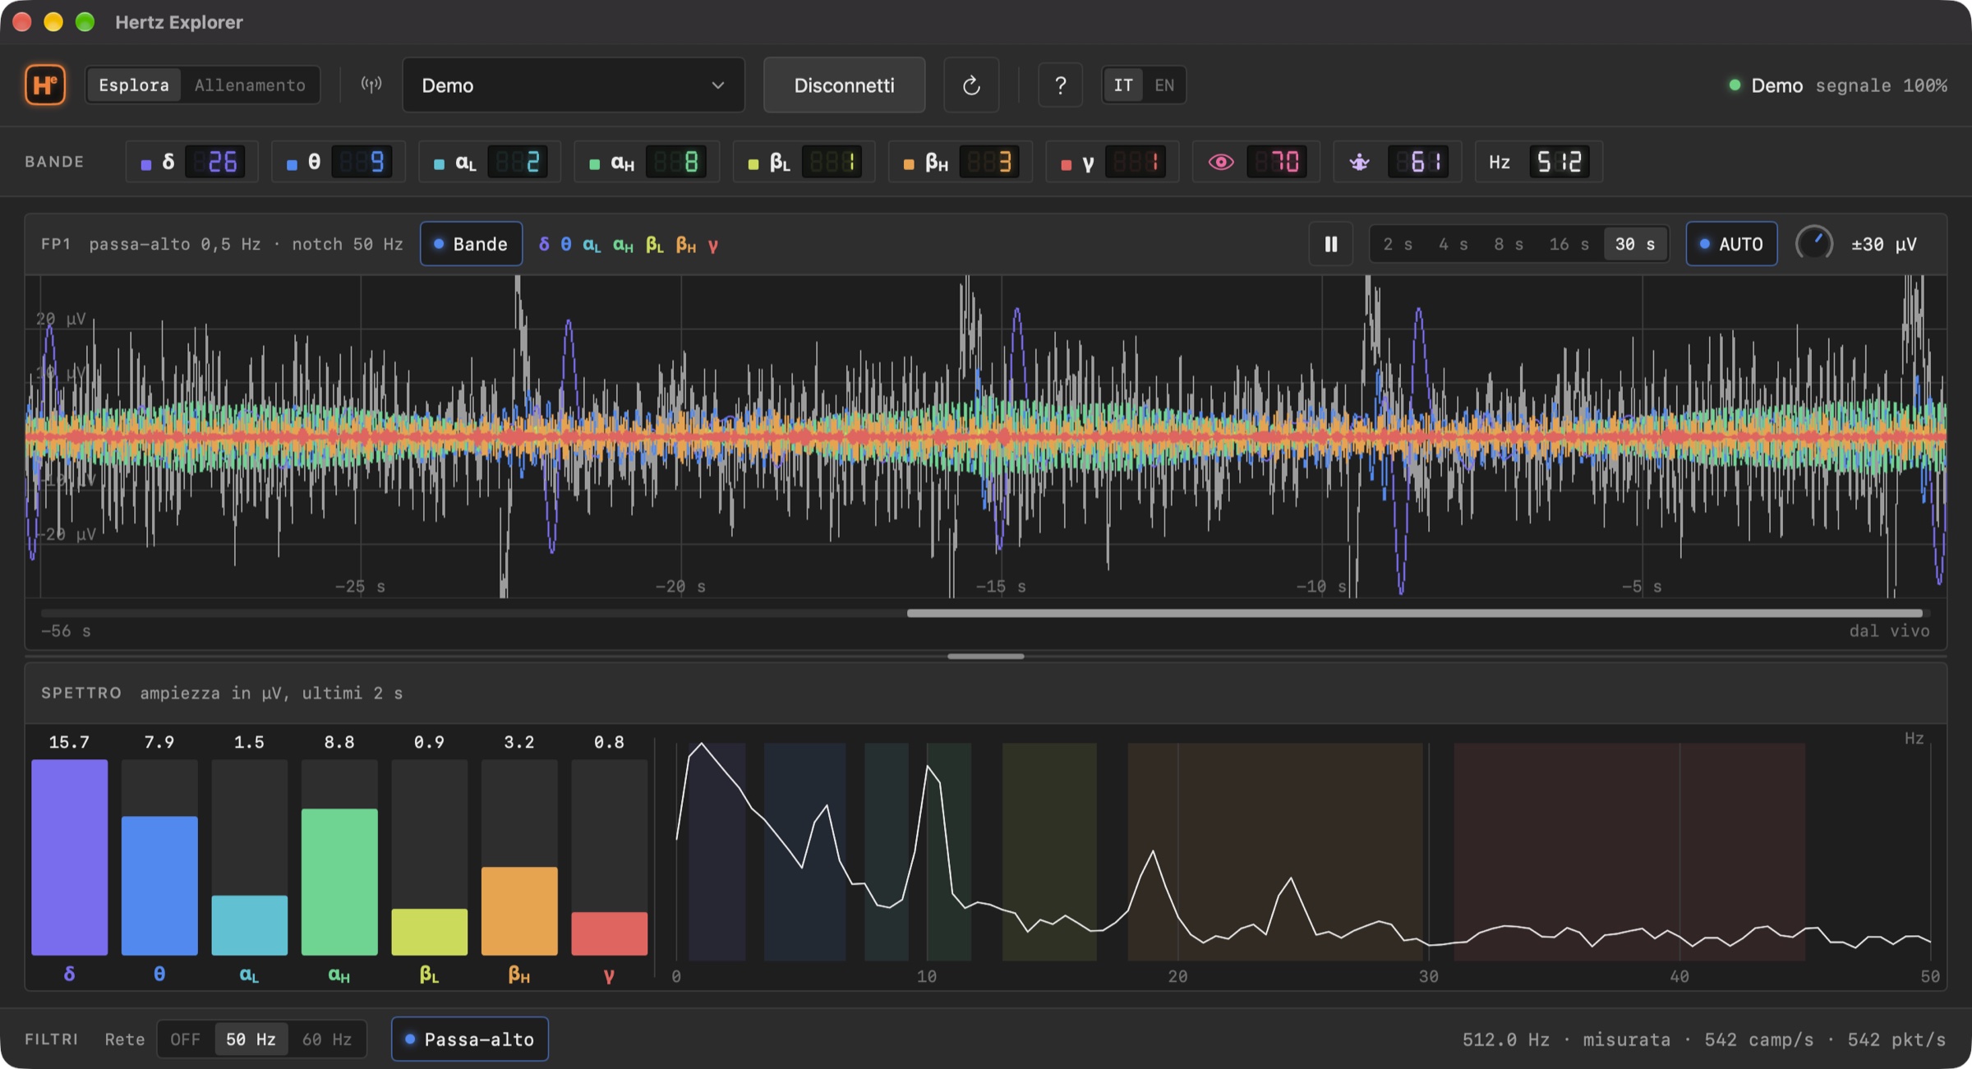1972x1069 pixels.
Task: Click the antenna signal icon beside device selector
Action: tap(371, 85)
